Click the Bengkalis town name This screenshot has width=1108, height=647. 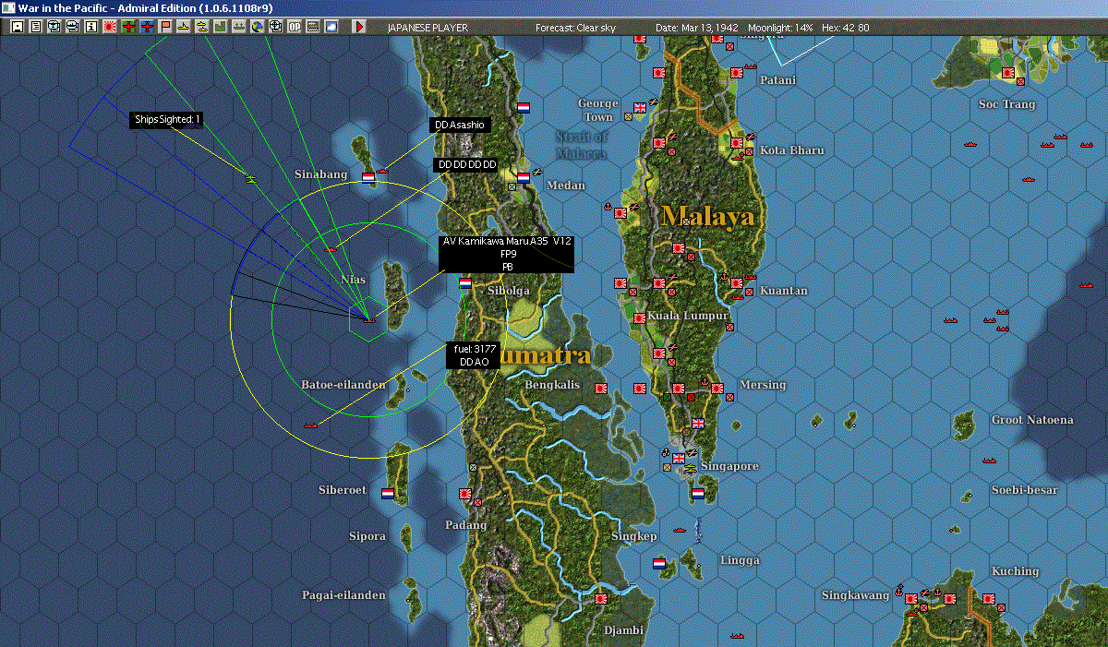[552, 384]
